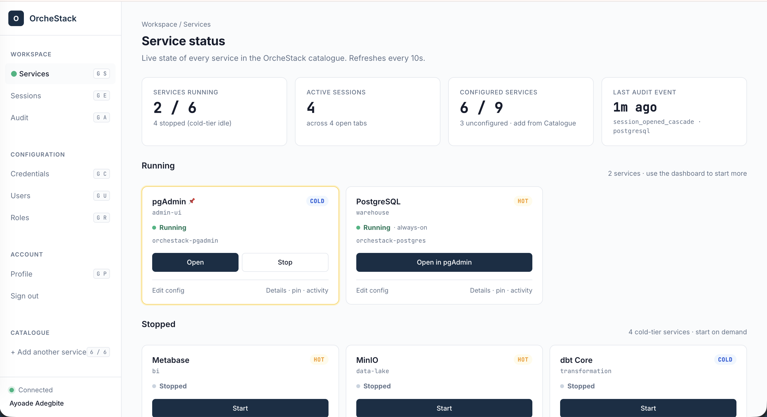767x417 pixels.
Task: Click the G A shortcut badge
Action: pyautogui.click(x=102, y=117)
